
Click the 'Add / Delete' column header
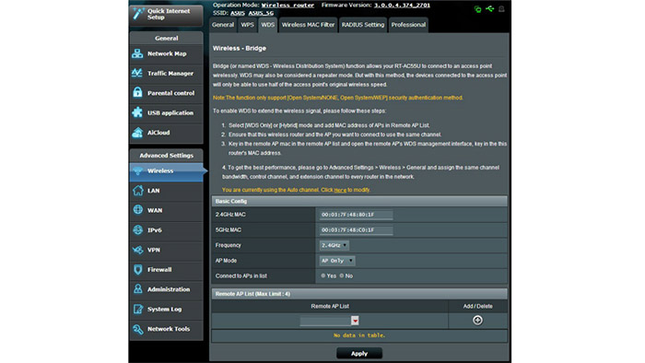click(x=477, y=306)
